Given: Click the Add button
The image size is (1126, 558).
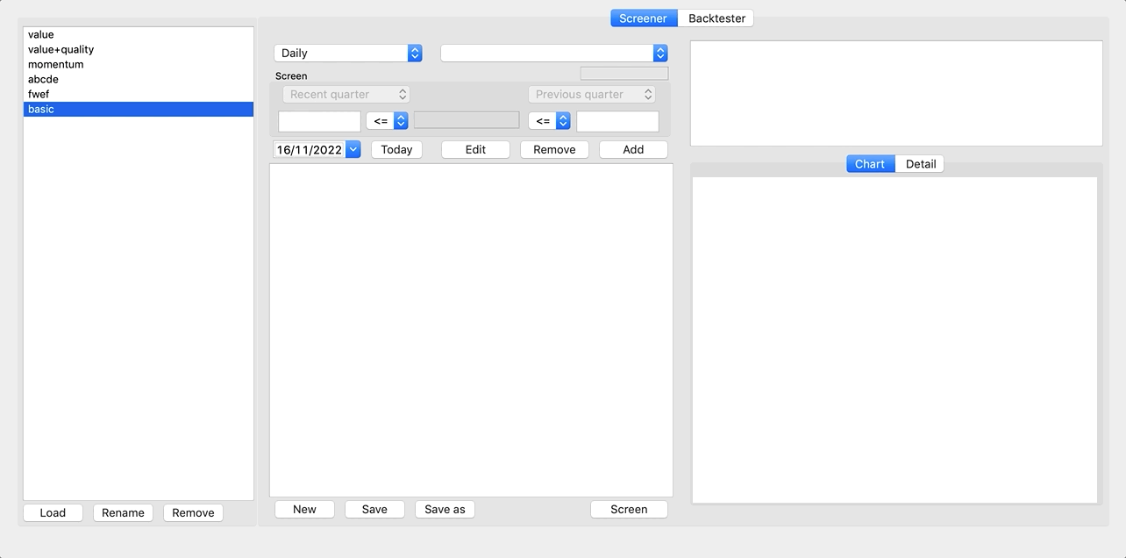Looking at the screenshot, I should point(633,150).
